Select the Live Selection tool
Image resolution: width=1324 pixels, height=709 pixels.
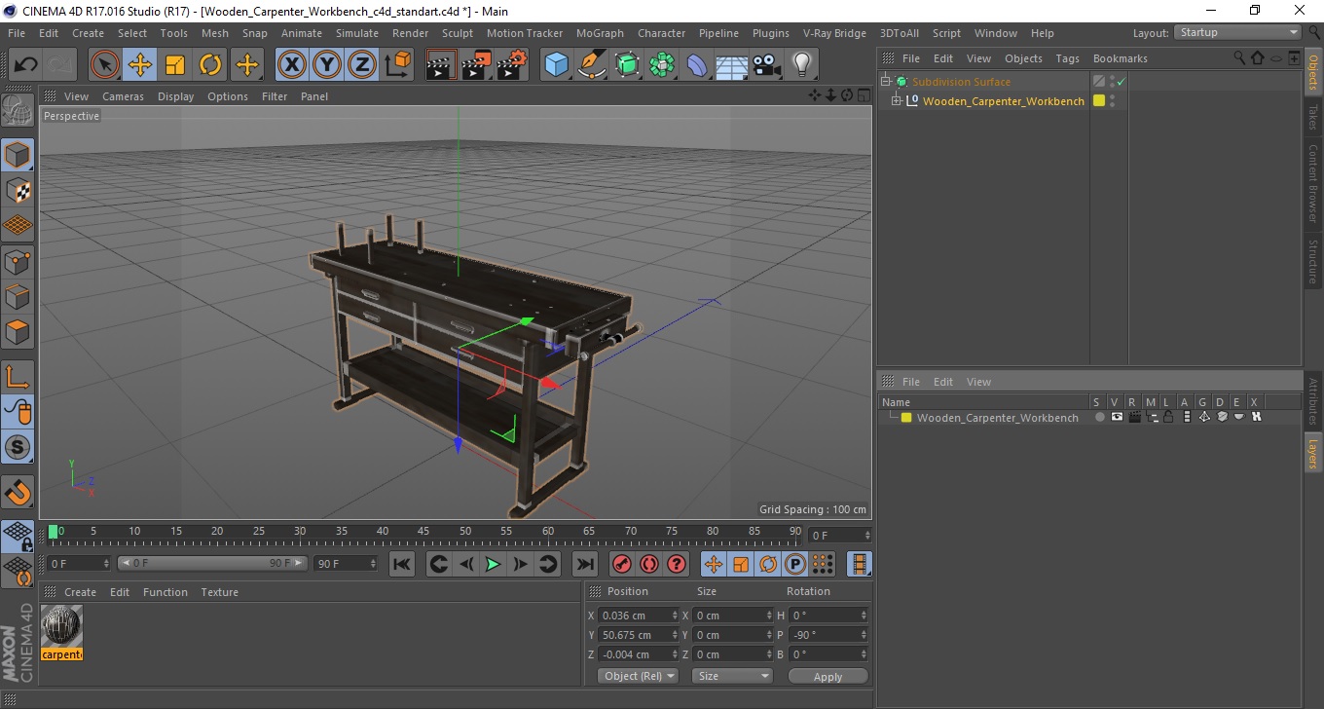pyautogui.click(x=105, y=65)
